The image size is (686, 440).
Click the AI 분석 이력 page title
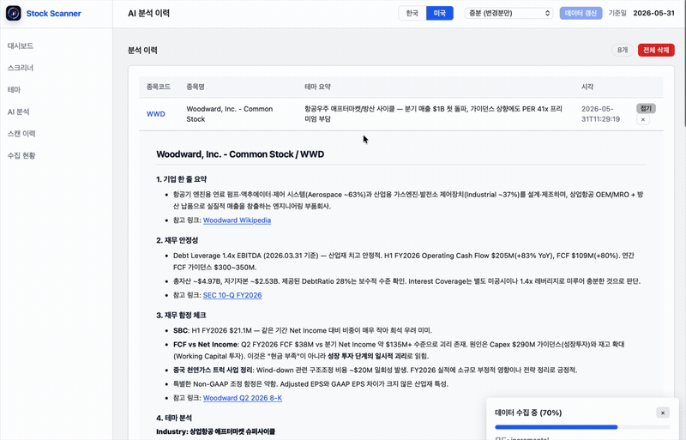click(x=148, y=13)
